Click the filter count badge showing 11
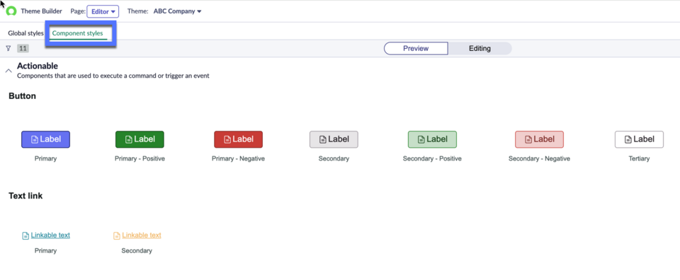680x280 pixels. tap(23, 49)
